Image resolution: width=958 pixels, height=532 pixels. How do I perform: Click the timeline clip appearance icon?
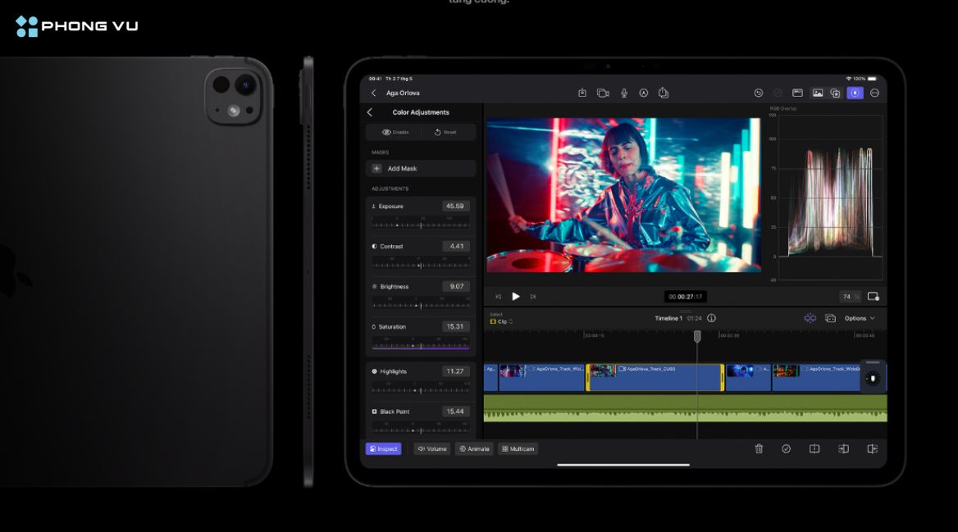click(x=830, y=318)
